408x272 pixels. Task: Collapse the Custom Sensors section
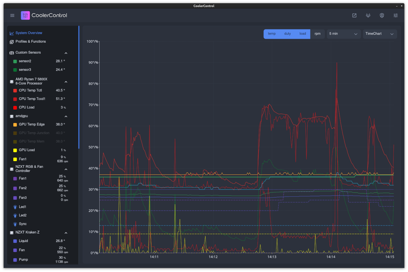click(66, 53)
